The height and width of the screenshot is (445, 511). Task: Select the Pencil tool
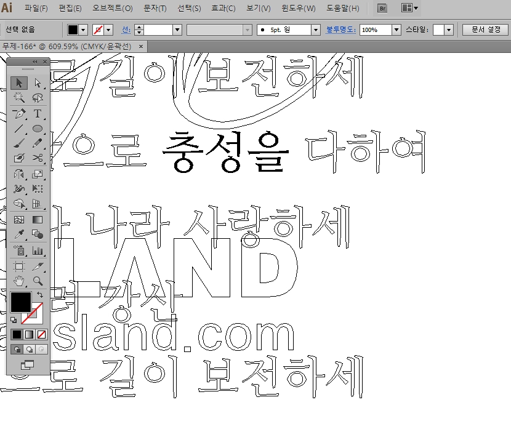point(38,143)
